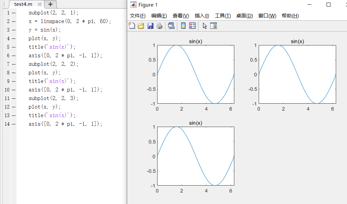Insert a legend using the toolbar icon

tap(192, 26)
